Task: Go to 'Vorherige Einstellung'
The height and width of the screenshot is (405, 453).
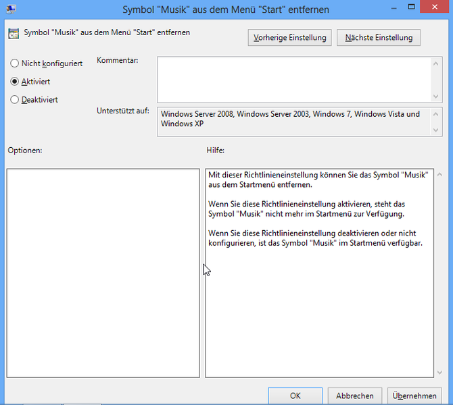Action: pyautogui.click(x=289, y=37)
